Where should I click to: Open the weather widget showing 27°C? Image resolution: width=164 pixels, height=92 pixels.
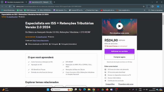click(5, 89)
